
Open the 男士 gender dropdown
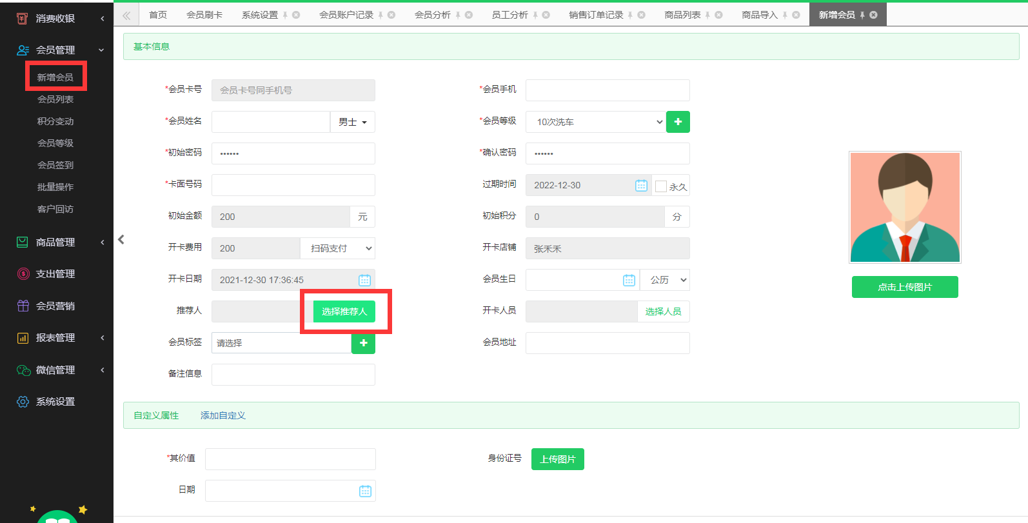pos(352,122)
